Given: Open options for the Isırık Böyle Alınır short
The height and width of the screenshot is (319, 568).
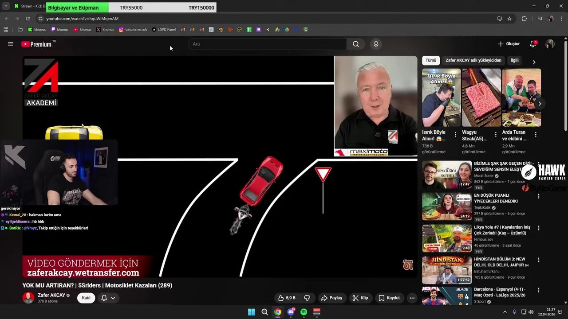Looking at the screenshot, I should [x=455, y=134].
